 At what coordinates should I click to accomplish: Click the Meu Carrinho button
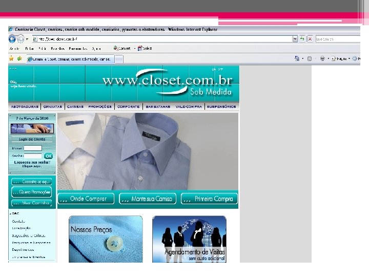(x=32, y=203)
